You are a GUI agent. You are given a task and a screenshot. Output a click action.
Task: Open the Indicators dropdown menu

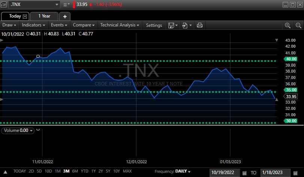[34, 25]
